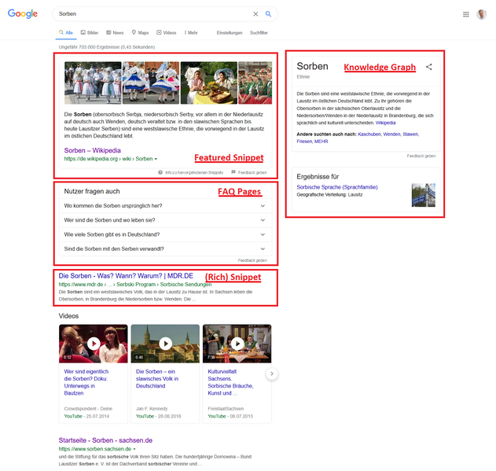Select the Alle tab
The width and height of the screenshot is (496, 471).
tap(66, 32)
